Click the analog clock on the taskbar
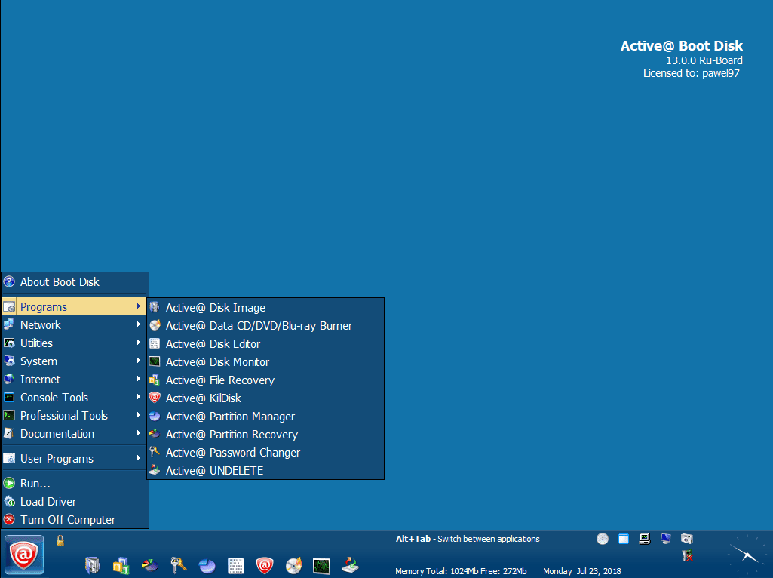Image resolution: width=773 pixels, height=578 pixels. point(745,555)
